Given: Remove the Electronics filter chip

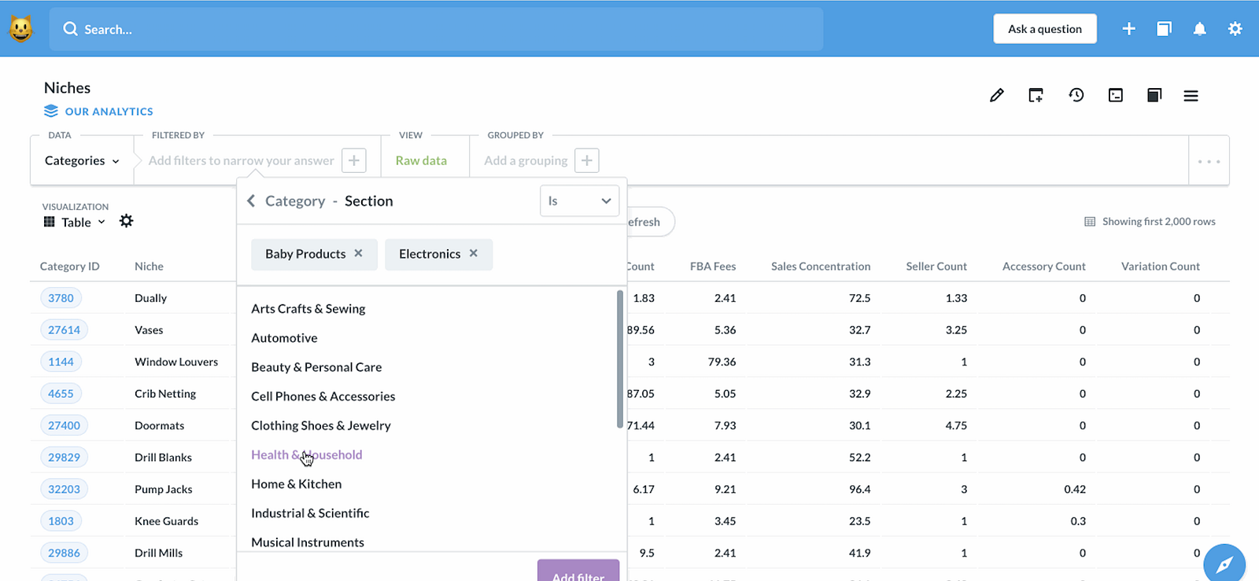Looking at the screenshot, I should point(473,253).
